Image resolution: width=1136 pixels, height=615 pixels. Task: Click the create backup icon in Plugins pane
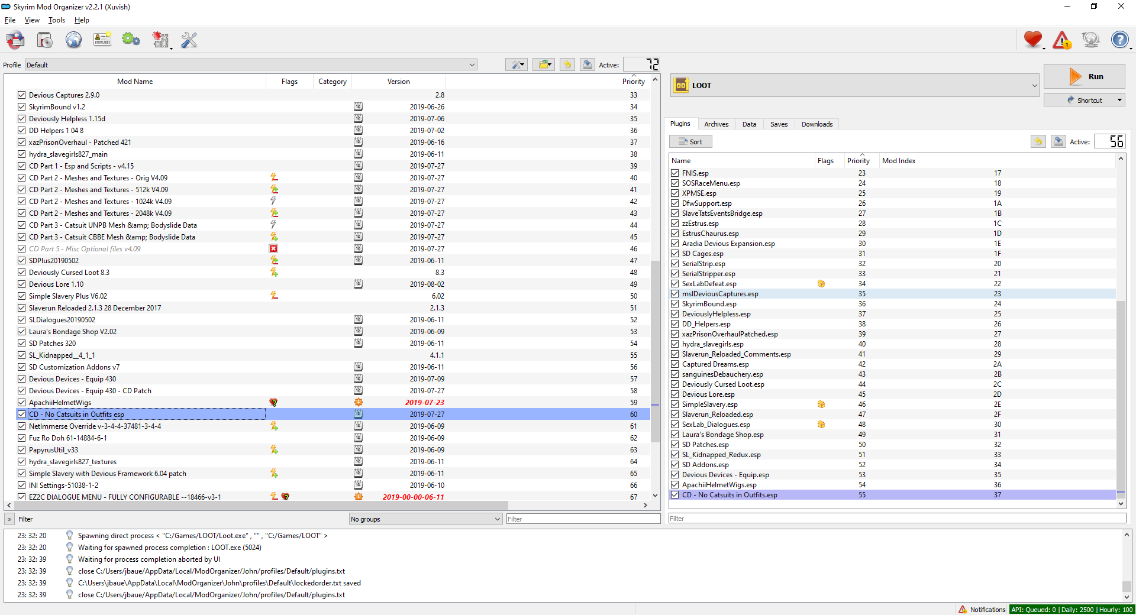1058,141
